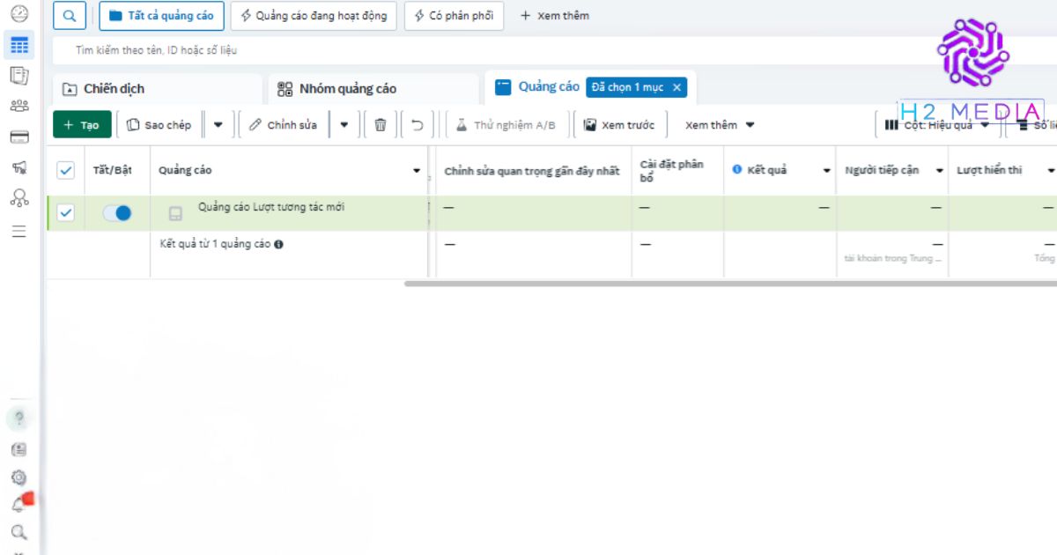
Task: Open the account overview gauge icon
Action: [x=19, y=13]
